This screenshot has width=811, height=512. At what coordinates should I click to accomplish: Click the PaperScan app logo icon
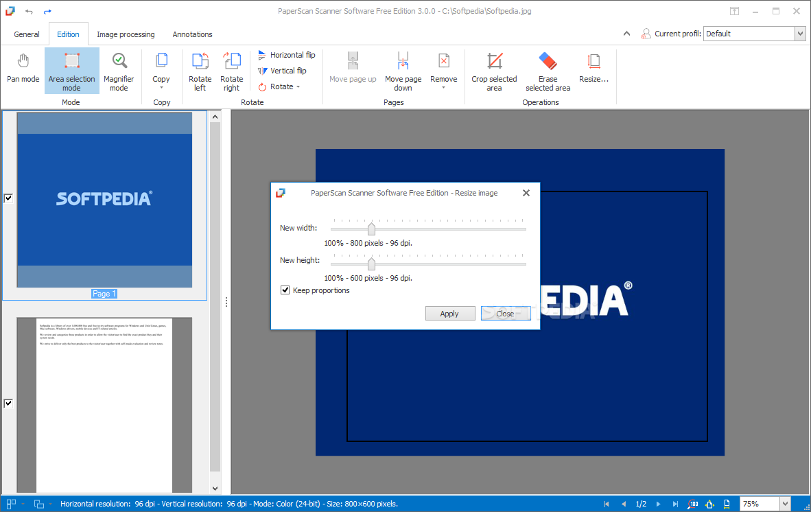[x=10, y=11]
